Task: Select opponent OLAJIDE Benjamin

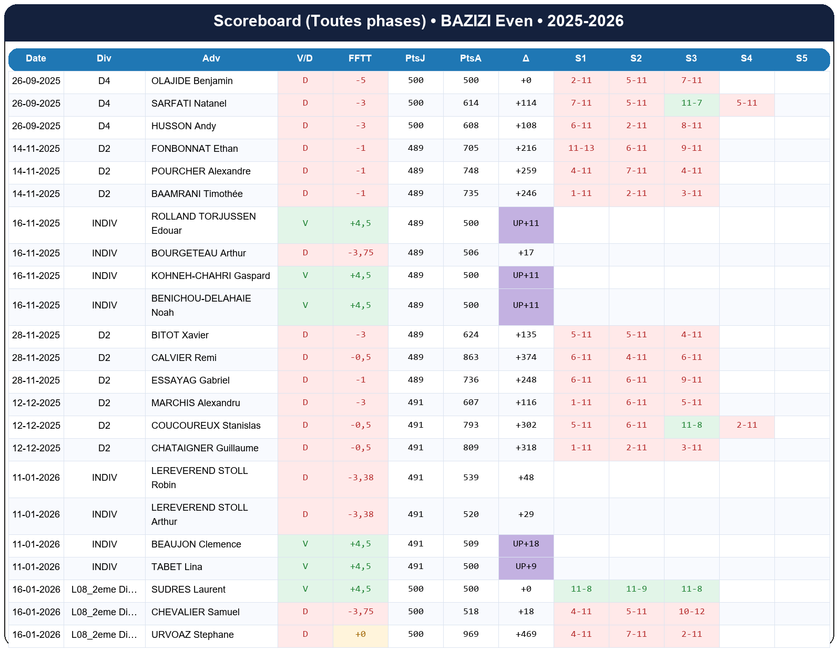Action: 192,81
